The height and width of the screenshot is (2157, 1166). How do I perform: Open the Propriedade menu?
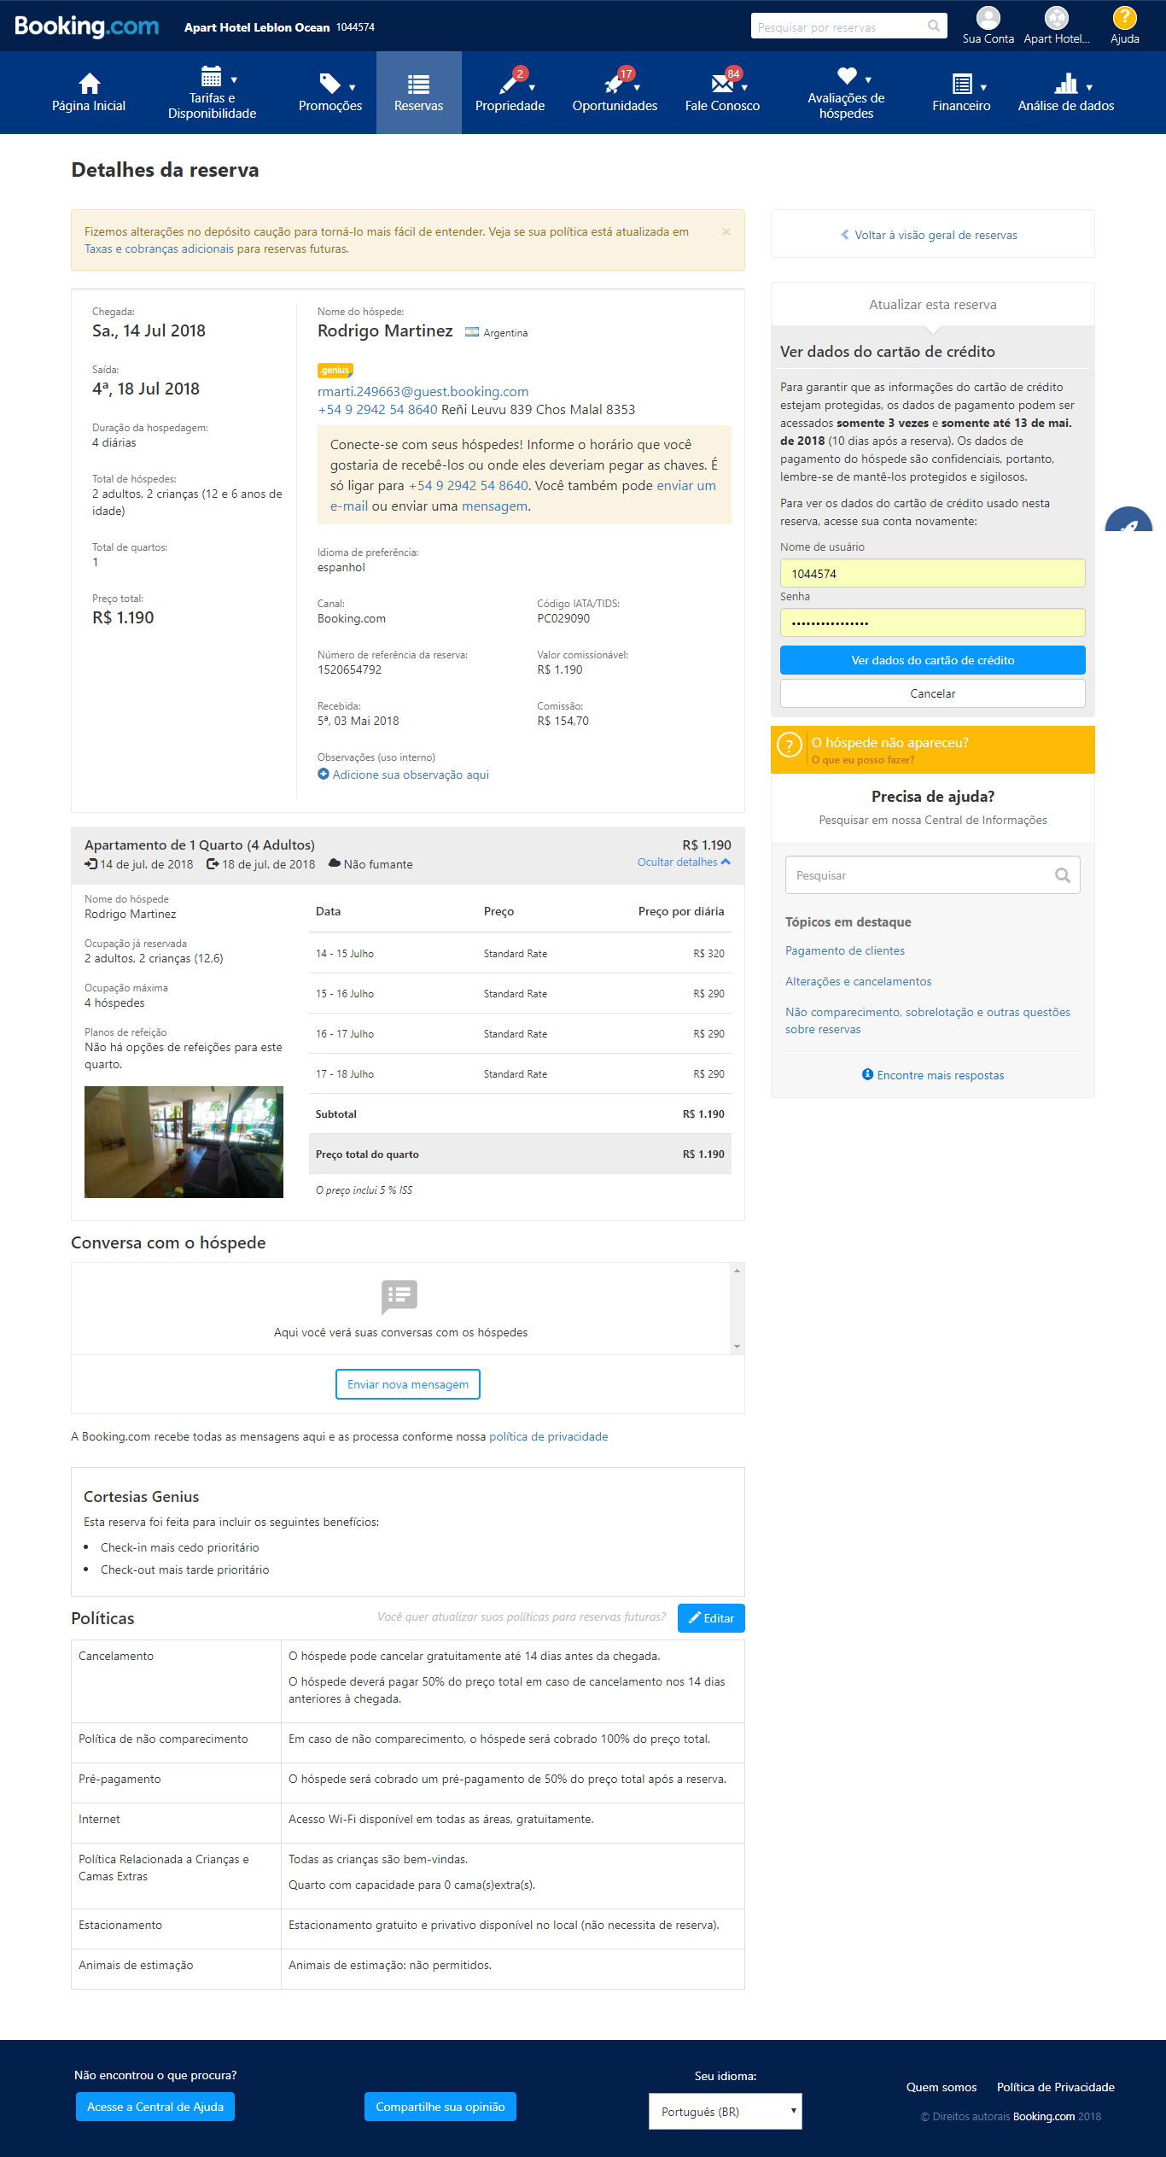click(510, 92)
